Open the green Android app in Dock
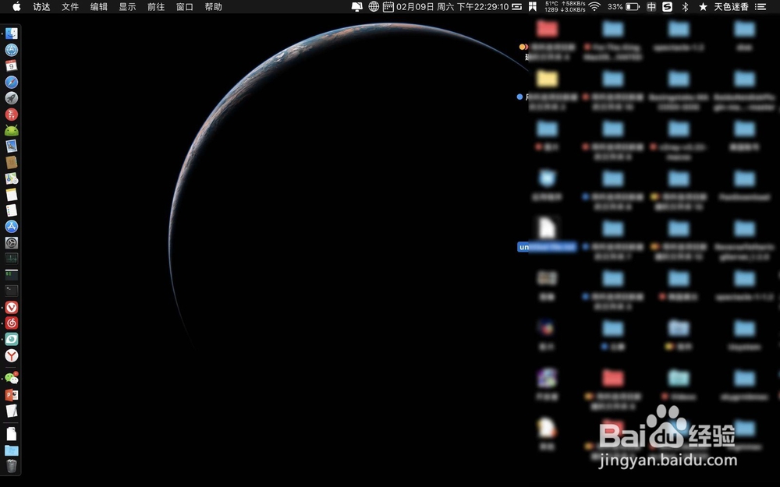The image size is (780, 487). pyautogui.click(x=12, y=130)
